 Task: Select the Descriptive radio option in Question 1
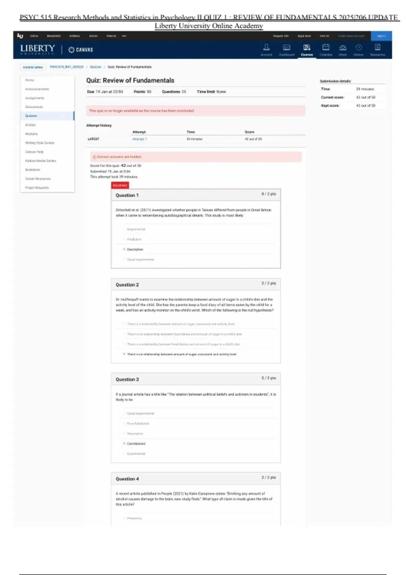(124, 249)
